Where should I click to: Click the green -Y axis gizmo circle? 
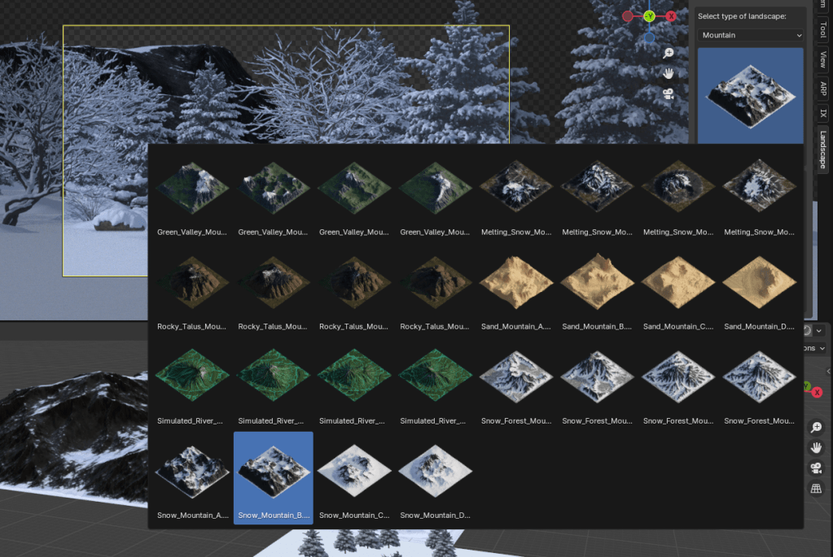point(649,16)
